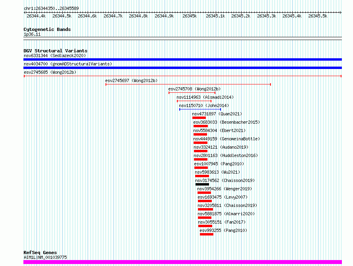This screenshot has width=353, height=266.
Task: Click the AIM1L|NM_001039775 gene label
Action: pos(45,257)
